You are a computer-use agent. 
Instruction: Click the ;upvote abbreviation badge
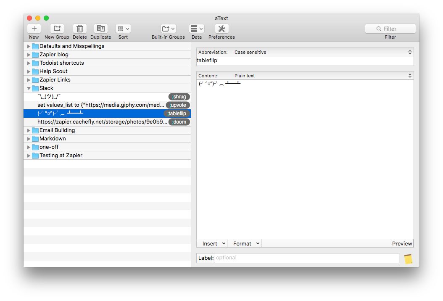pyautogui.click(x=178, y=105)
